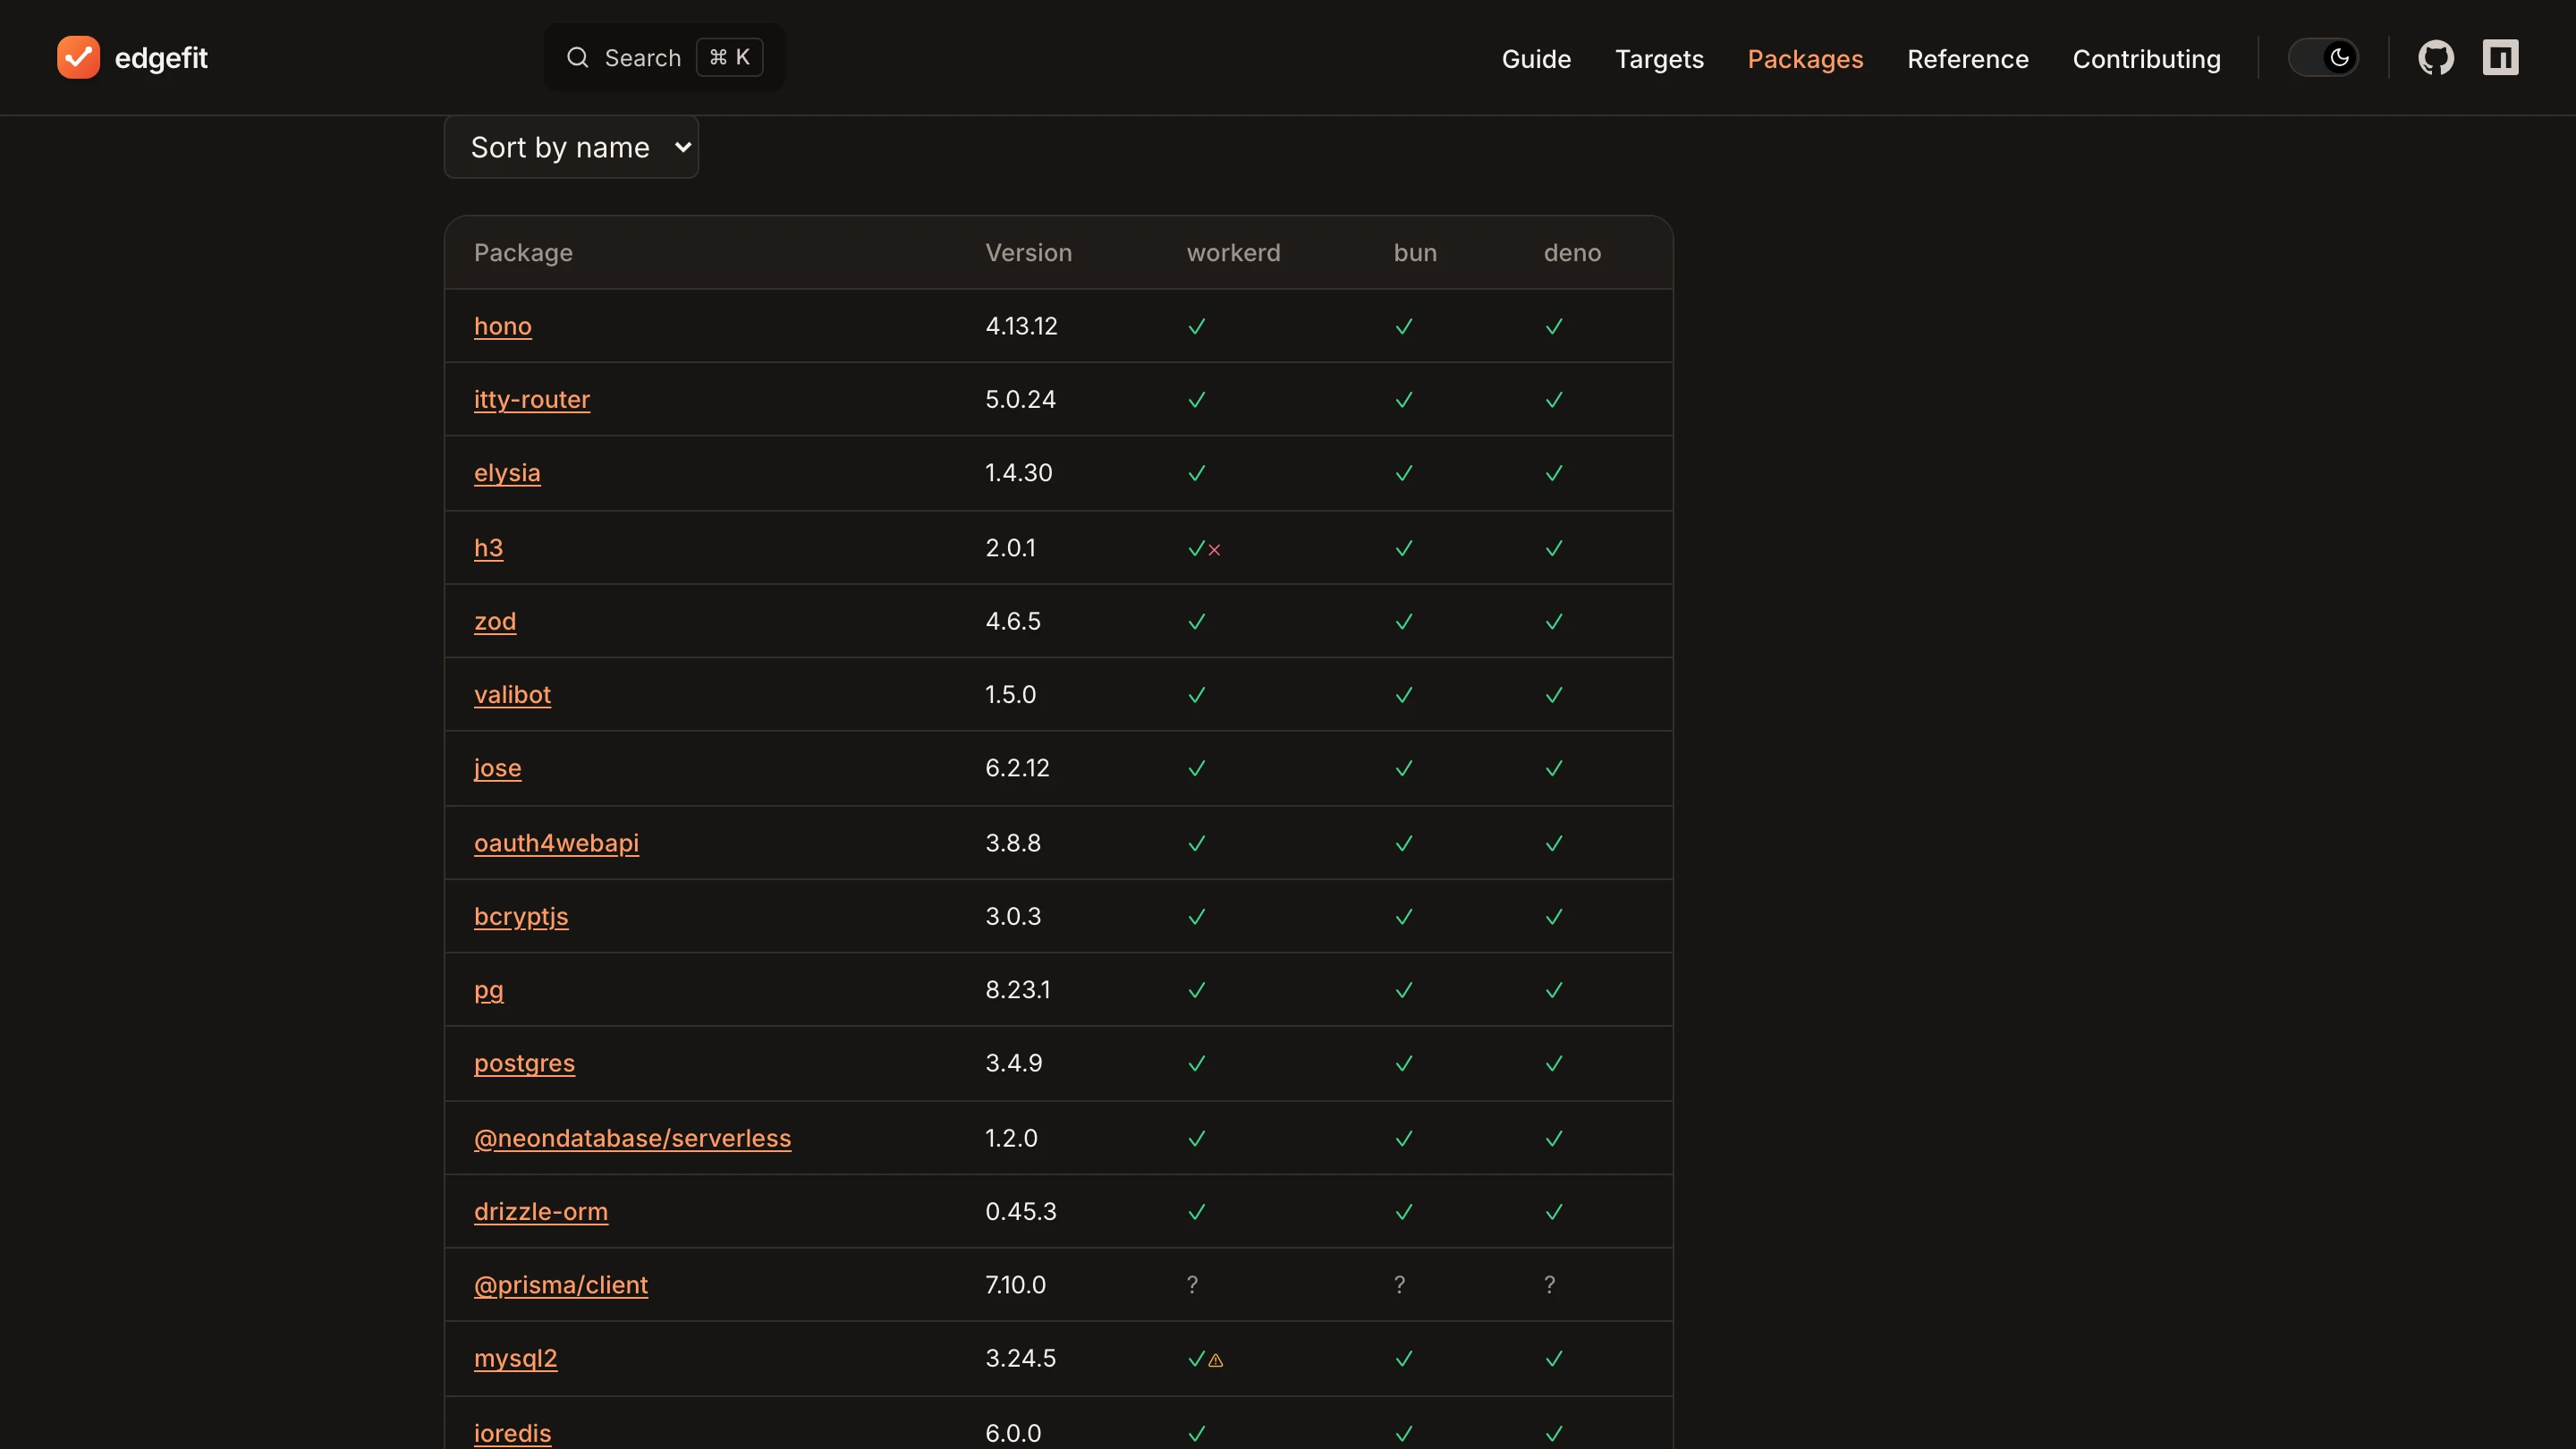Click the search magnifier icon
The height and width of the screenshot is (1449, 2576).
click(x=578, y=57)
